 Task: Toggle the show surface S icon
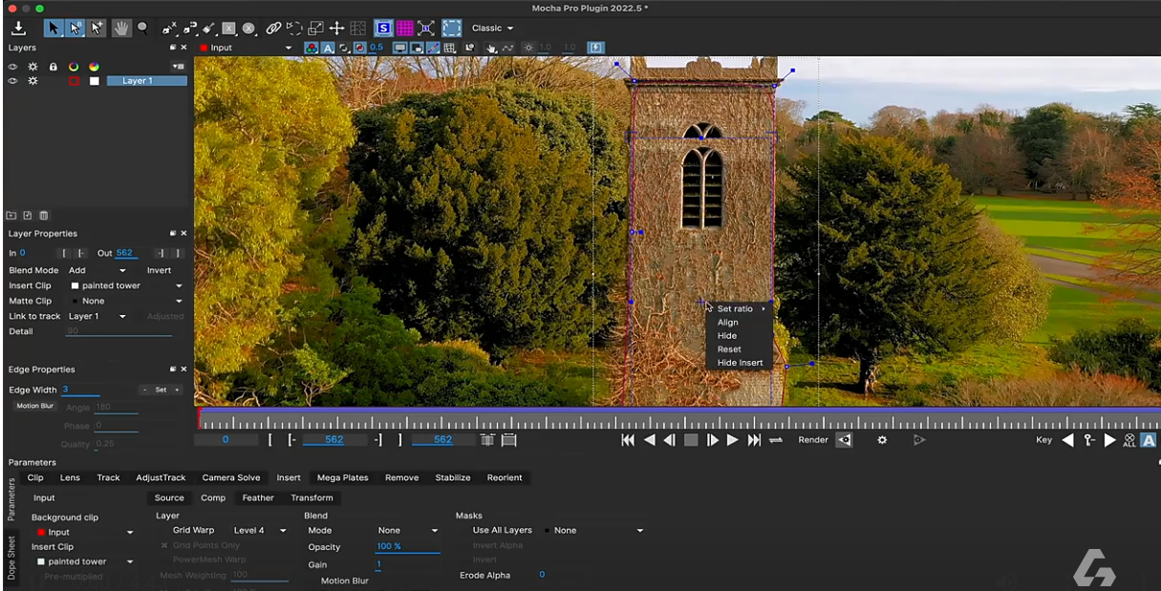(382, 28)
